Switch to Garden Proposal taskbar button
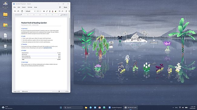This screenshot has height=110, width=197. [x=115, y=108]
